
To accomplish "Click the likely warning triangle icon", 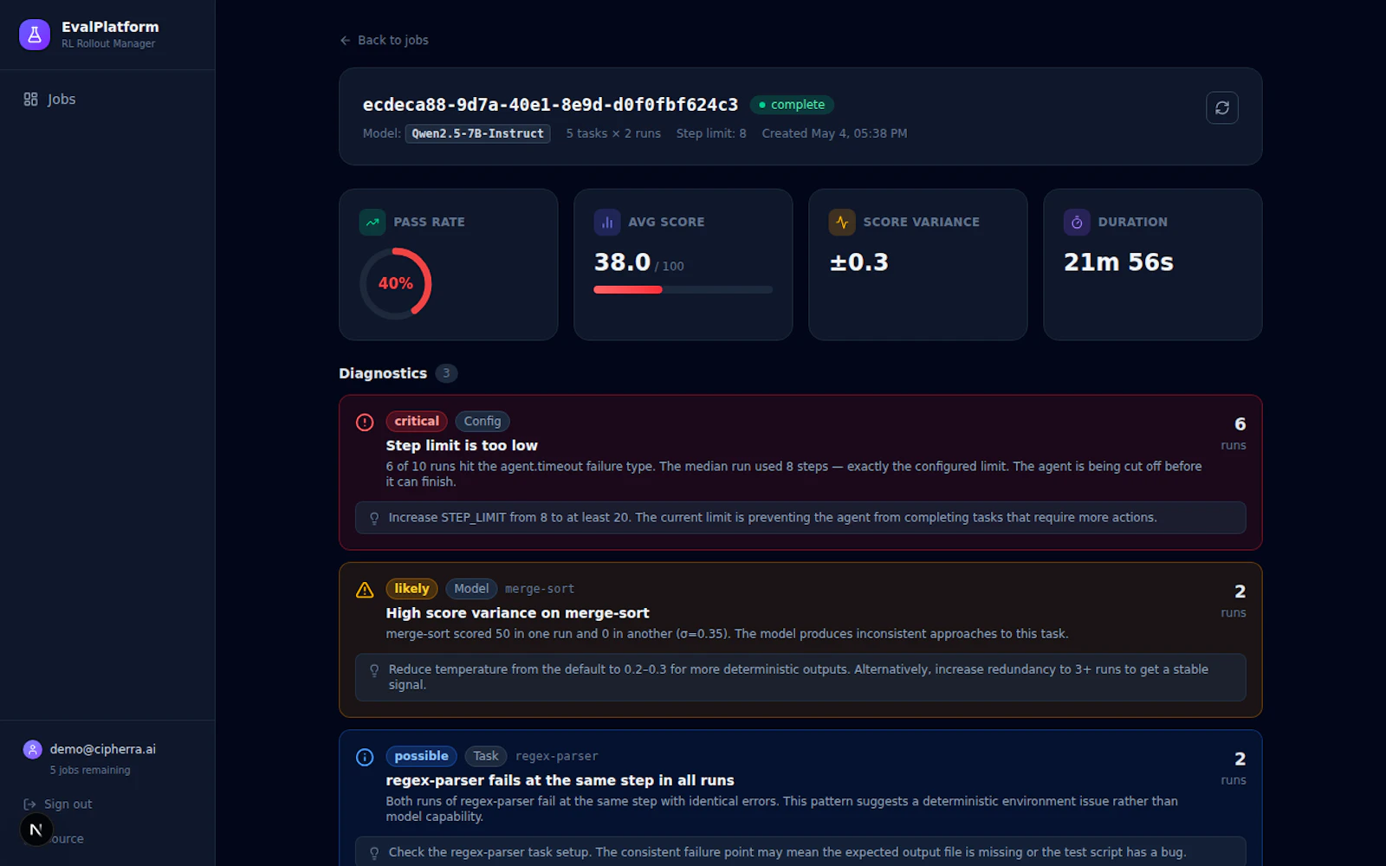I will (x=365, y=590).
